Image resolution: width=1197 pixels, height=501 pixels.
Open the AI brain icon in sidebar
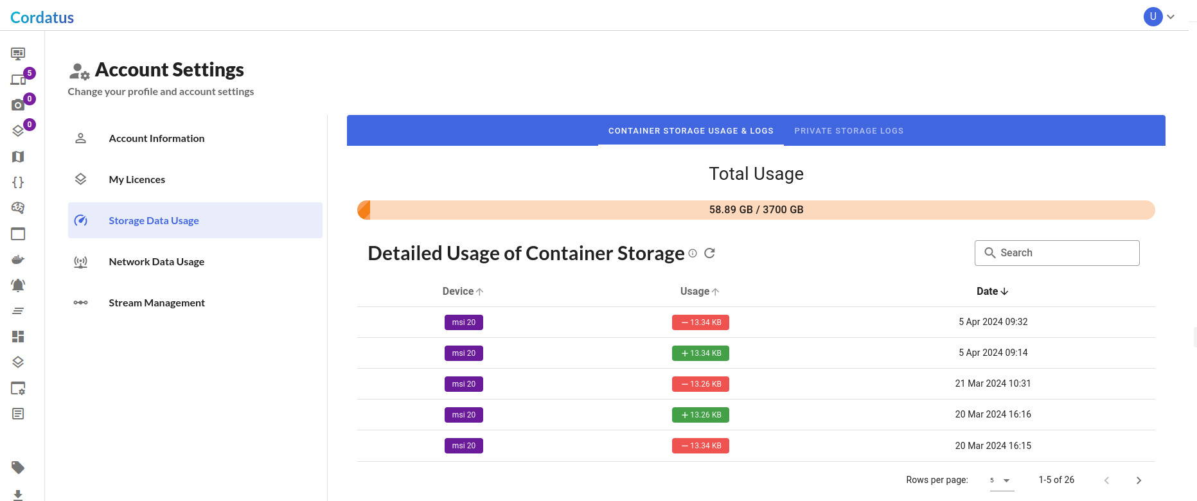18,208
